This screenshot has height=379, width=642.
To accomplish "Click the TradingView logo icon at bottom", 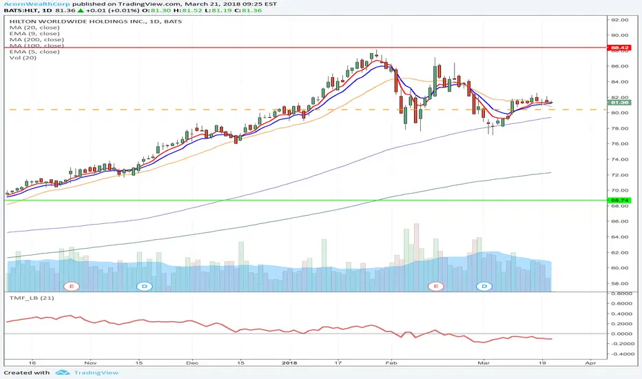I will coord(63,372).
